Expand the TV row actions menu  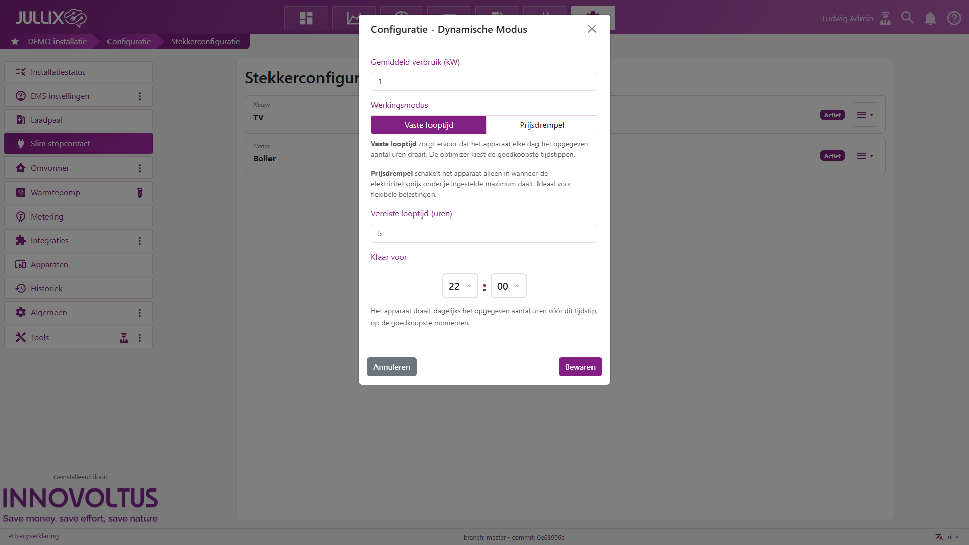[865, 115]
